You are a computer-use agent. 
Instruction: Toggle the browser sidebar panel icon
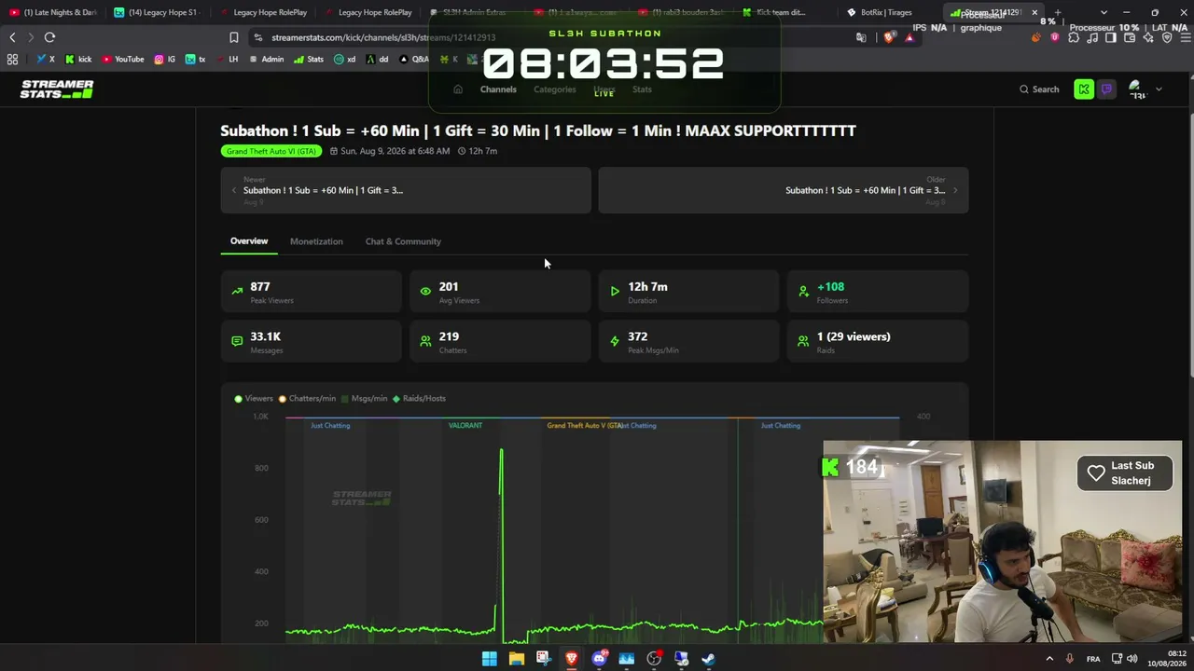1111,37
